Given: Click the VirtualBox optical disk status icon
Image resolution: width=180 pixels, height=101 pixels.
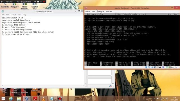Looking at the screenshot, I should point(149,67).
